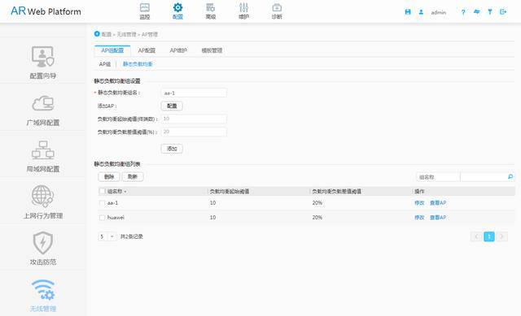
Task: Open the 维护 maintenance sliders section
Action: tap(243, 11)
